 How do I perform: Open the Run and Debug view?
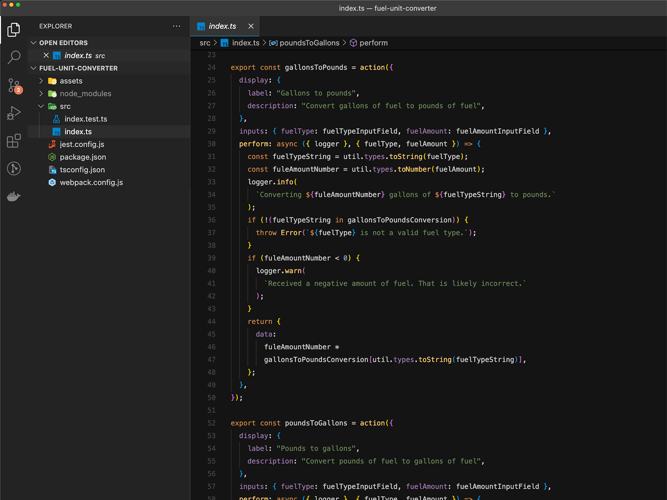[x=14, y=112]
